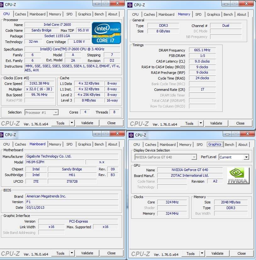Viewport: 256px width, 260px height.
Task: Click CPU-Z app icon in Memory window title bar
Action: tap(130, 5)
